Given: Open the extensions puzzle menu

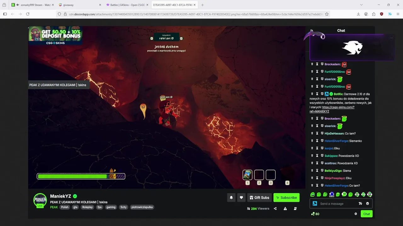Looking at the screenshot, I should [x=374, y=14].
